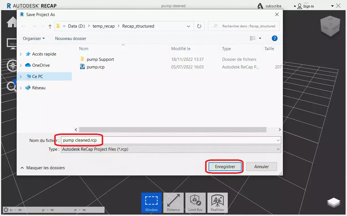
Task: Click the Autodesk subscribe icon
Action: click(260, 6)
